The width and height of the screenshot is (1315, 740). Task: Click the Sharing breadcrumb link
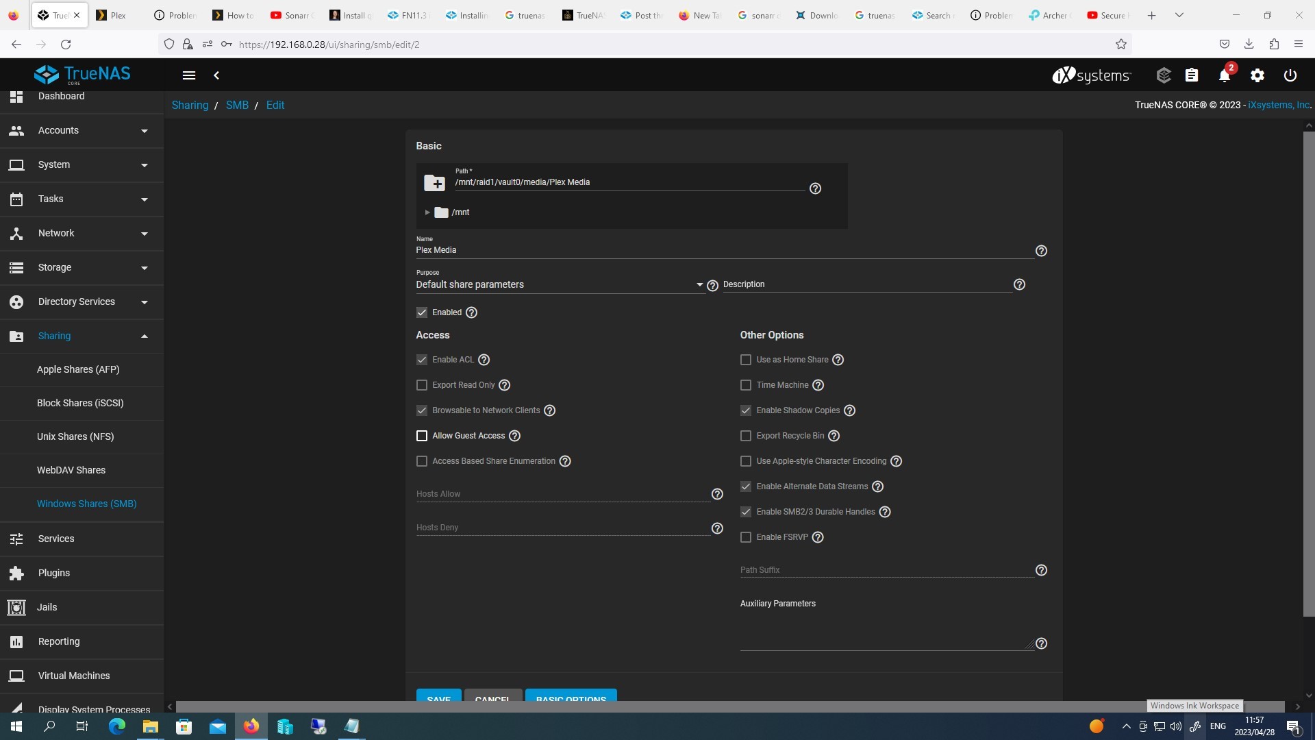[190, 105]
